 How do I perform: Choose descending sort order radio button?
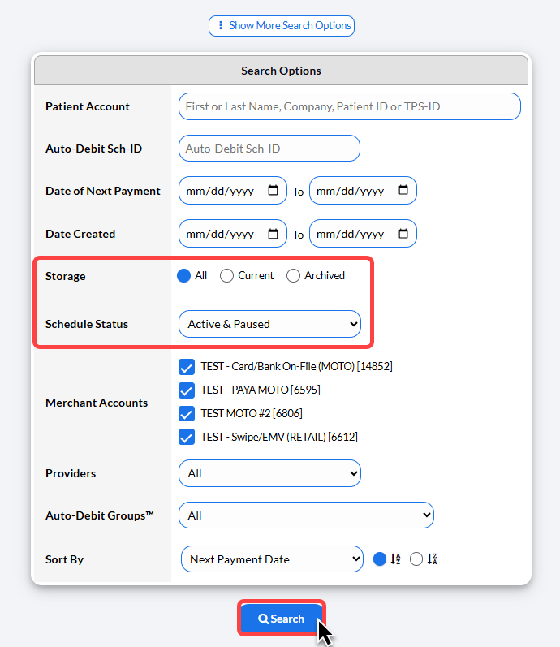tap(416, 559)
